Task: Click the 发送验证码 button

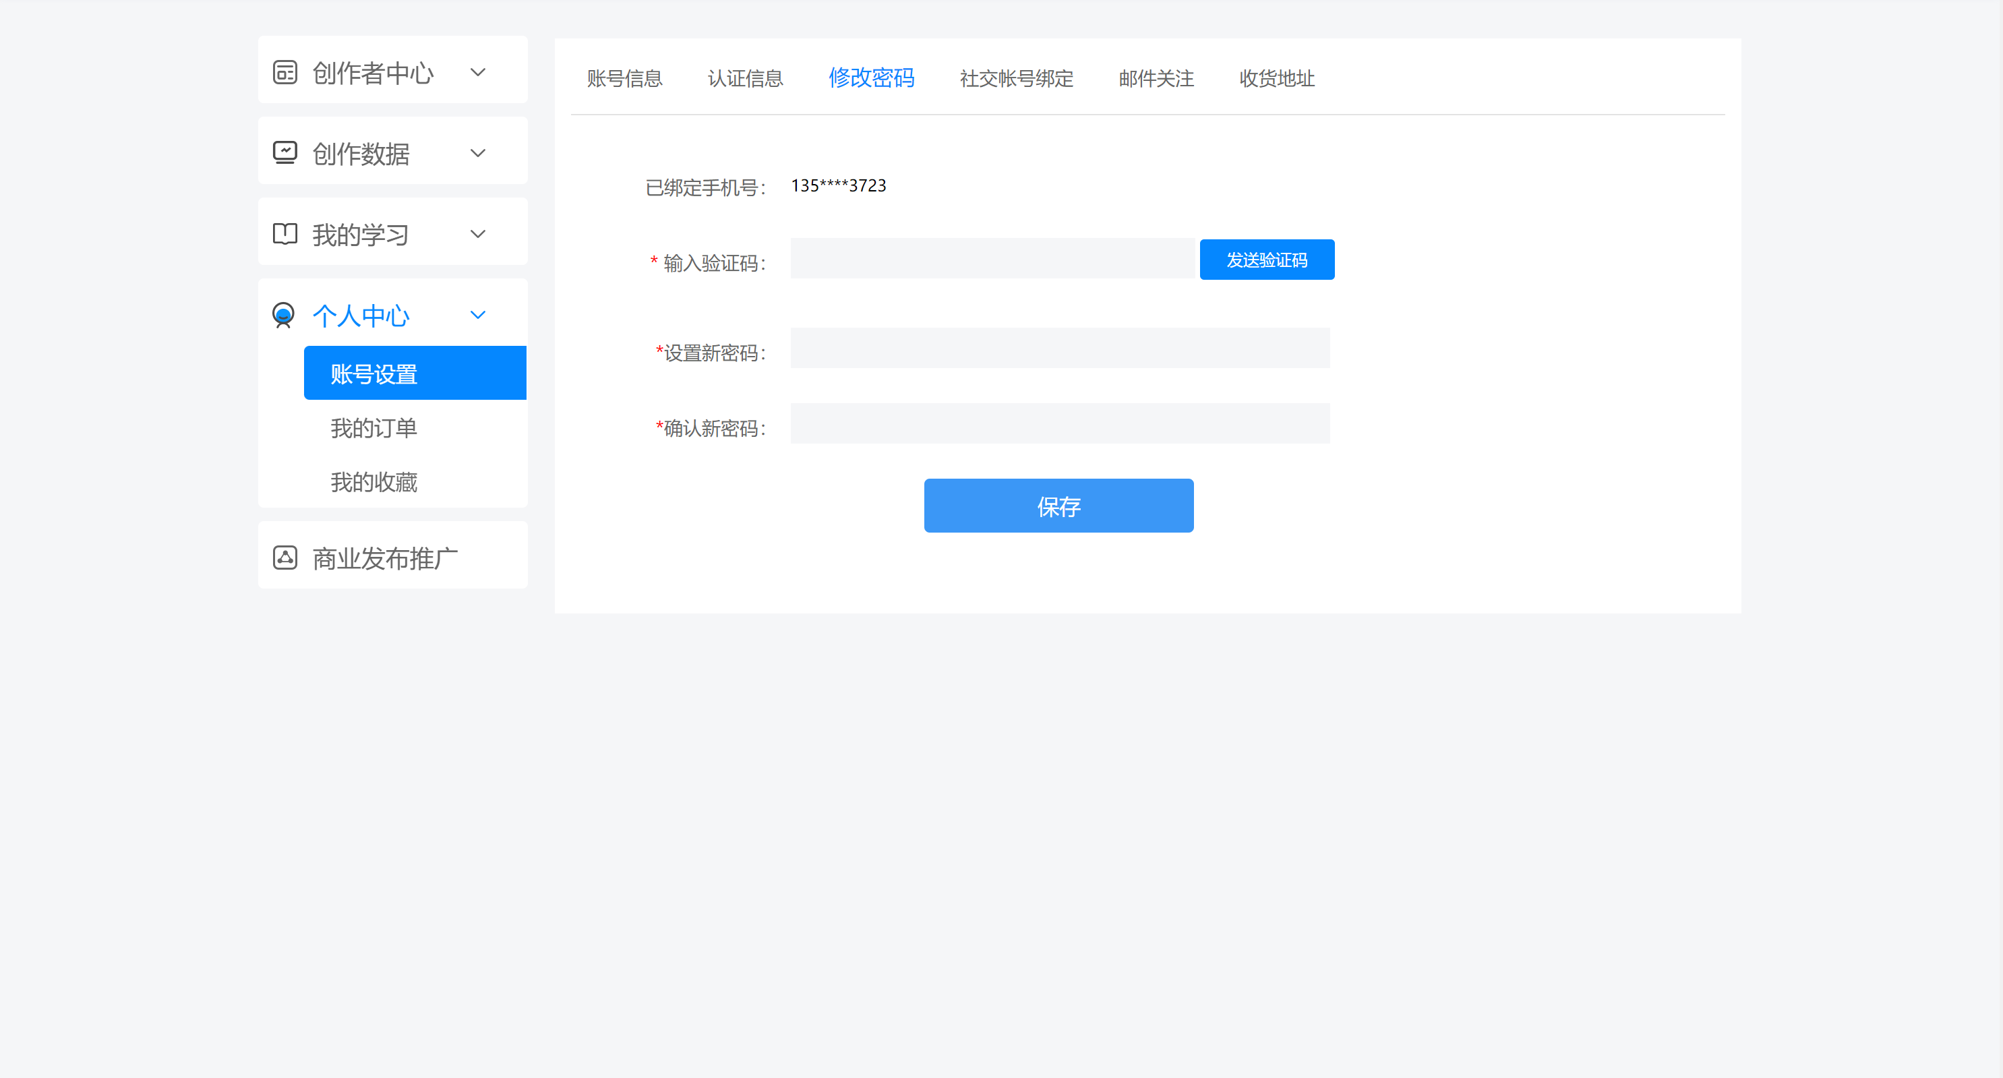Action: 1267,260
